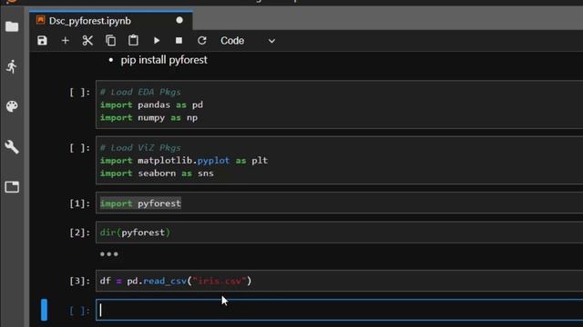Screen dimensions: 583x327
Task: Click the unsaved-changes dot on the notebook tab
Action: [x=179, y=20]
